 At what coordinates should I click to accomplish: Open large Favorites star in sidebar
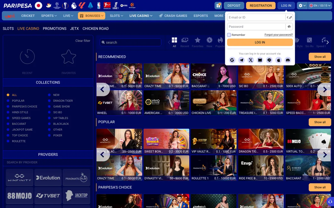(x=68, y=57)
